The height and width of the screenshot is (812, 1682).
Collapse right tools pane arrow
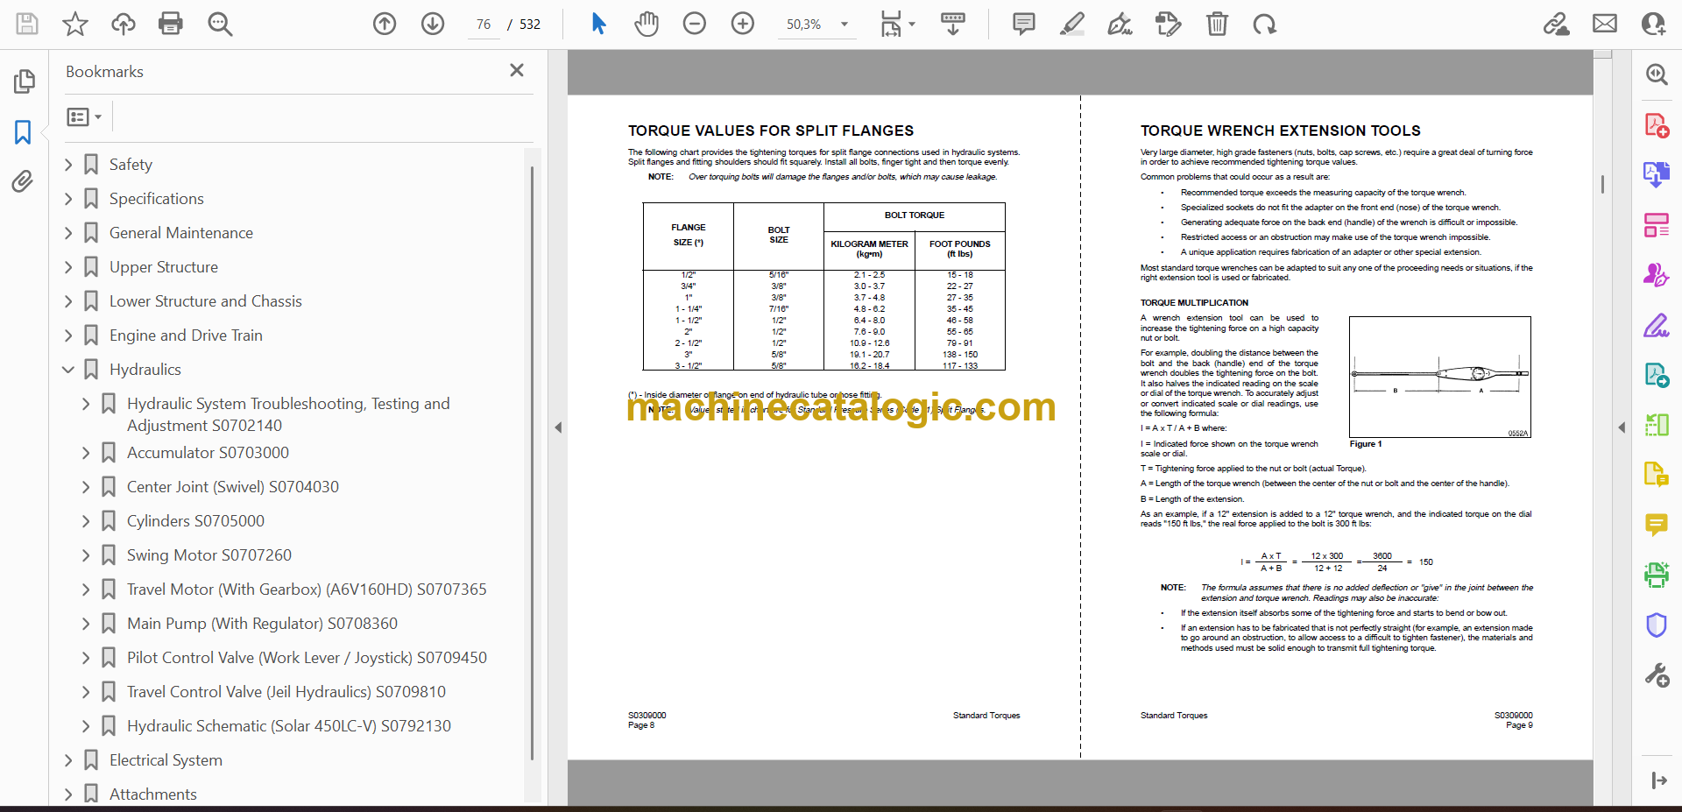point(1622,427)
